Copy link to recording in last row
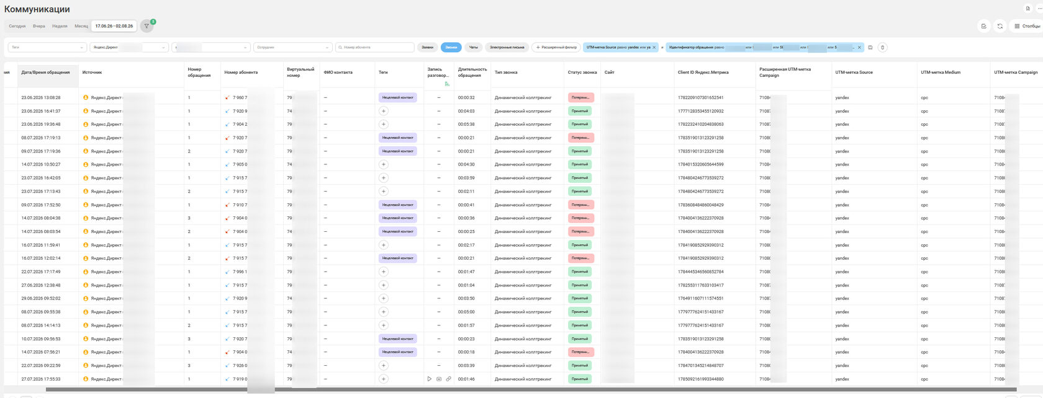1043x398 pixels. pyautogui.click(x=448, y=379)
